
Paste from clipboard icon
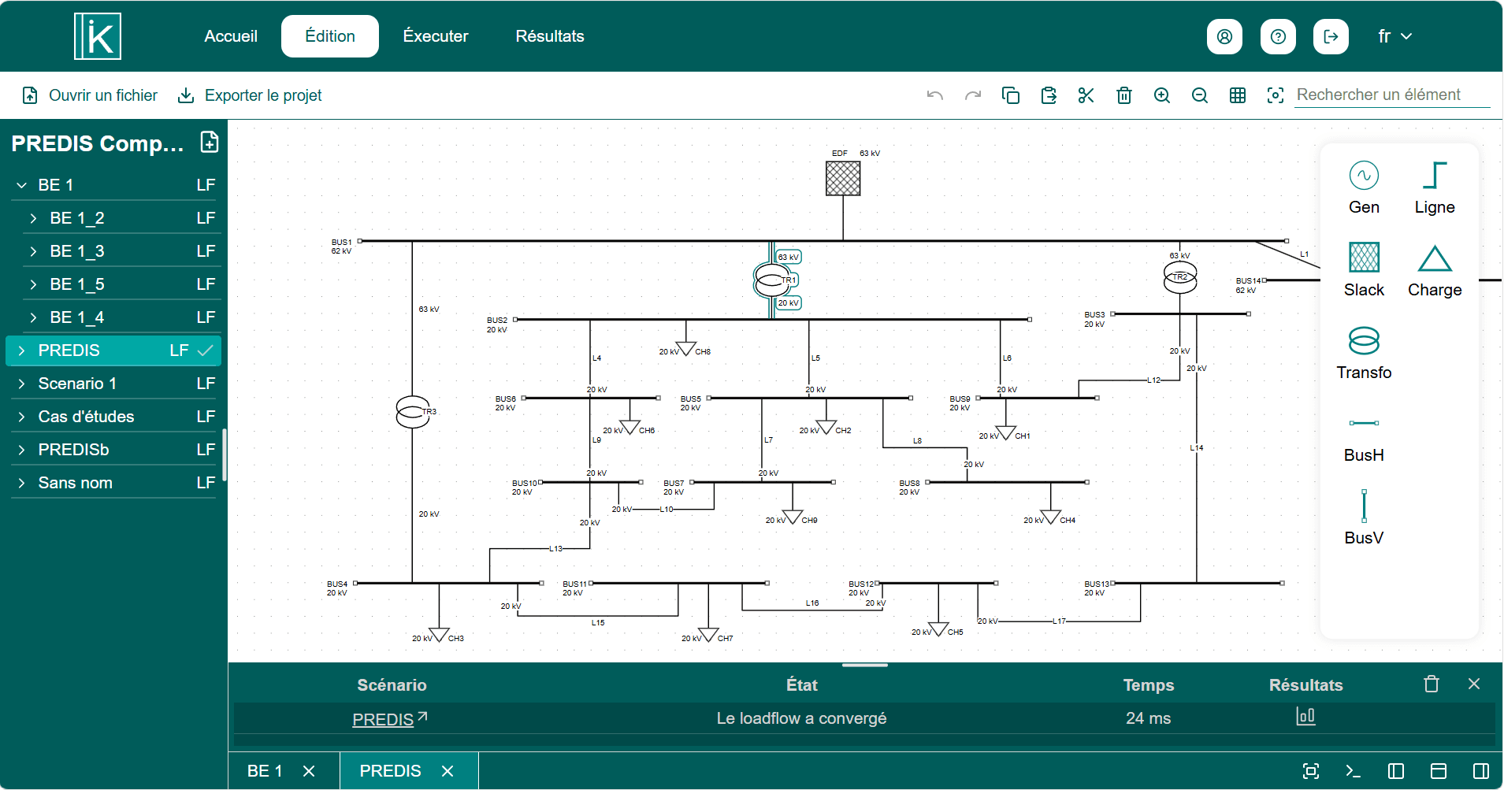tap(1049, 95)
